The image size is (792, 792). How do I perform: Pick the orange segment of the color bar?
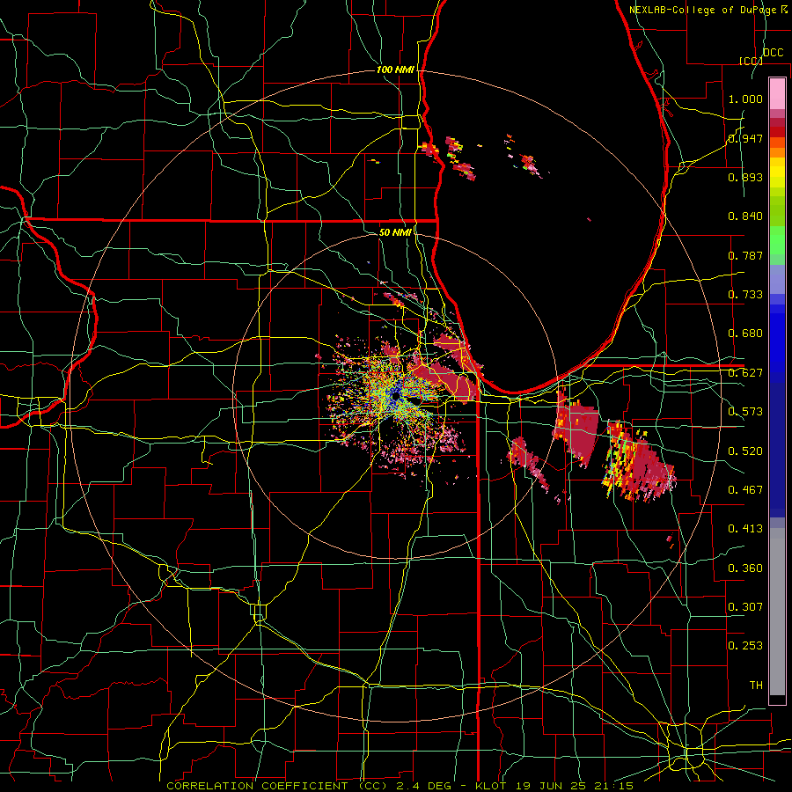777,152
